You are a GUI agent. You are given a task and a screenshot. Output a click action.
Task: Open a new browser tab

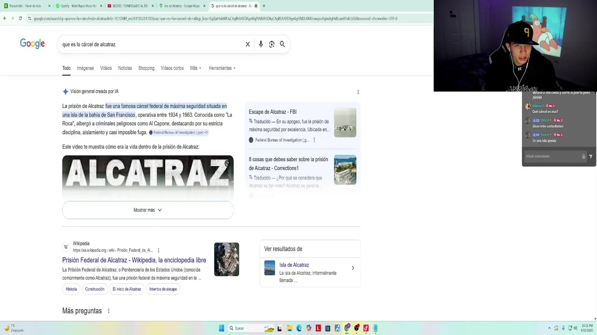[264, 6]
